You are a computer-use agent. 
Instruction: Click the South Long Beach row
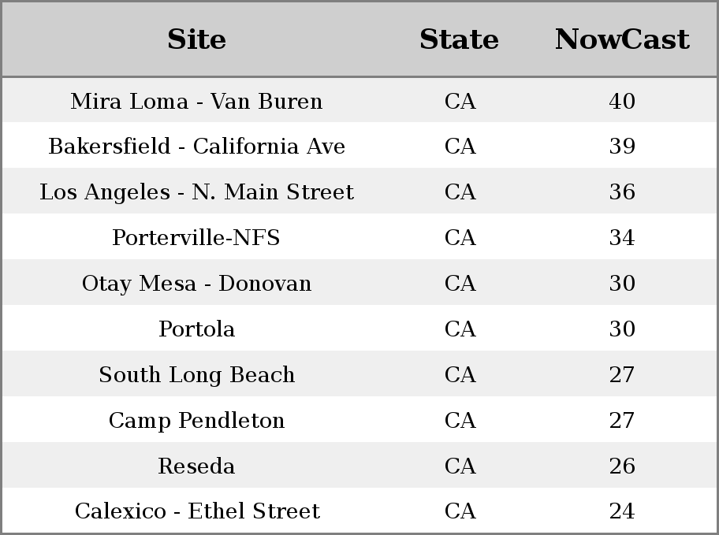[x=359, y=374]
